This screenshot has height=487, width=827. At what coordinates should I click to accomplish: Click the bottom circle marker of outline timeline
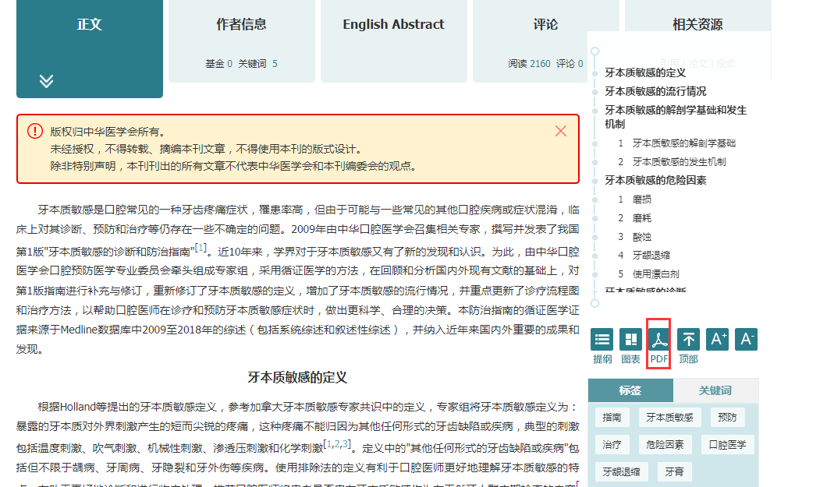(x=595, y=303)
